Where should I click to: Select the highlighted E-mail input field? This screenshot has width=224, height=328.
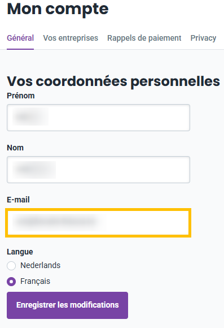pyautogui.click(x=98, y=223)
